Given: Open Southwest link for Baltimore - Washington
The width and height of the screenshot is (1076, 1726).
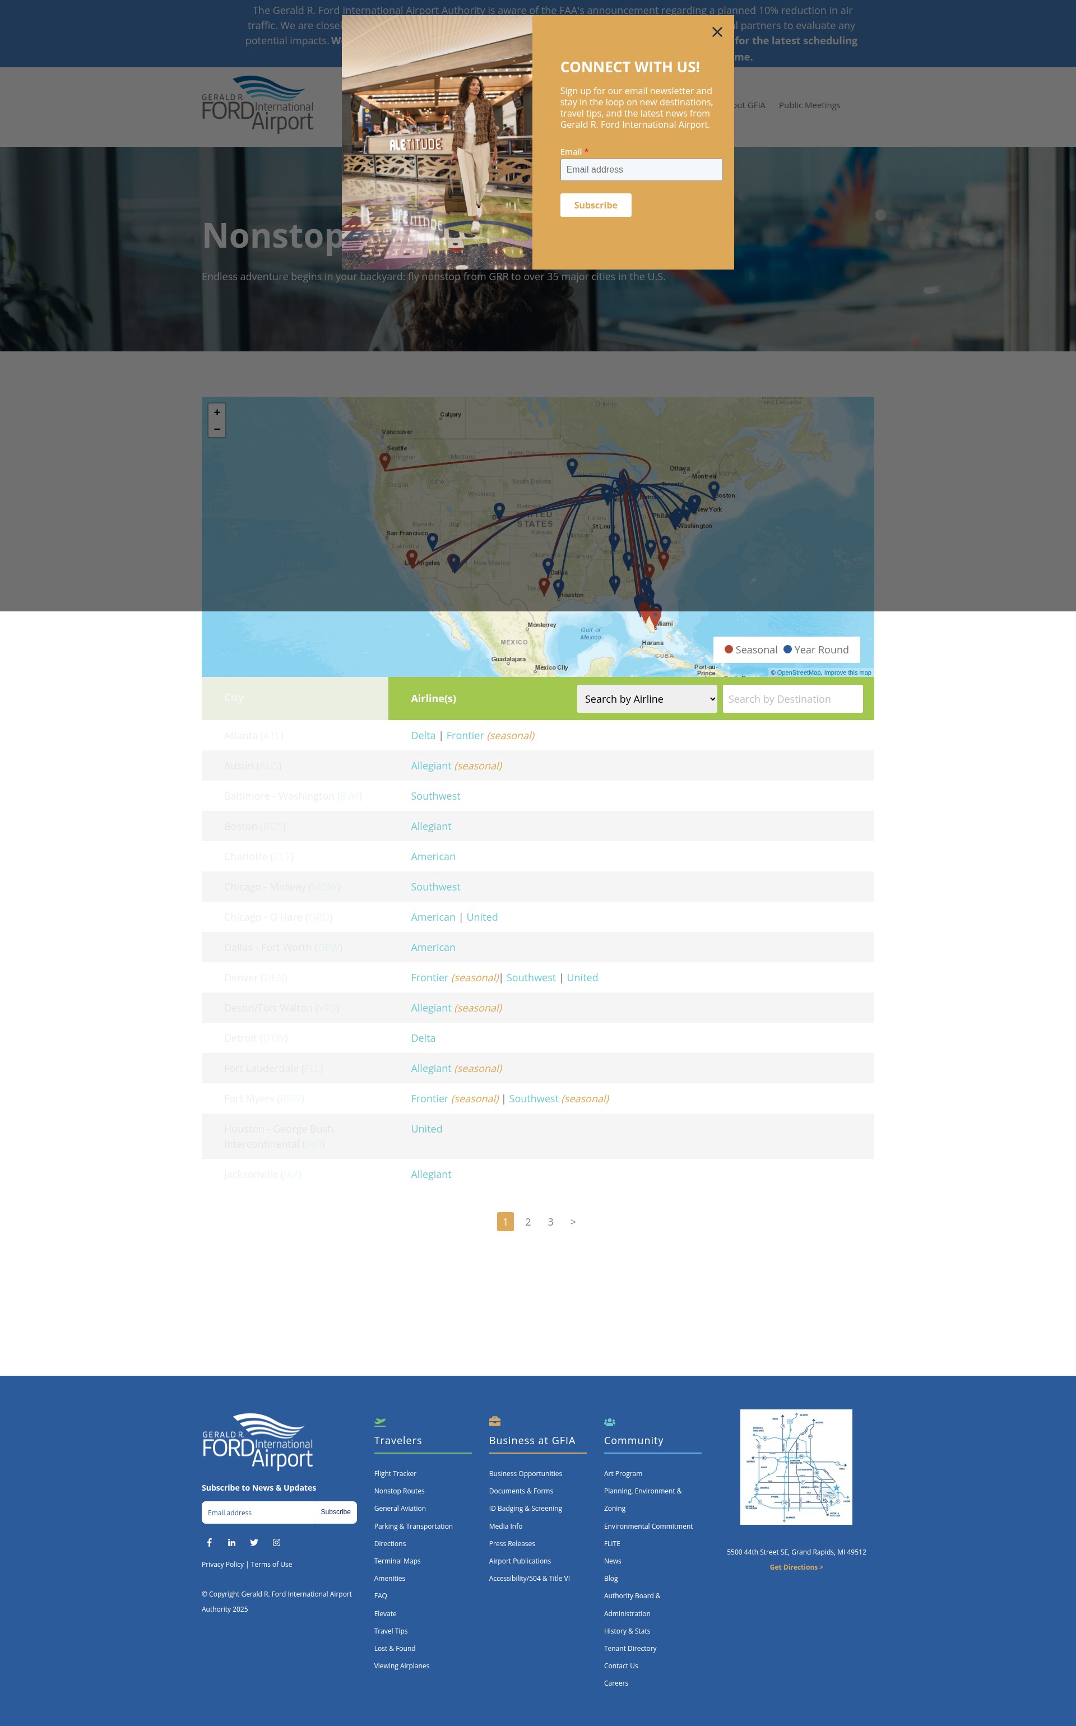Looking at the screenshot, I should click(x=435, y=796).
